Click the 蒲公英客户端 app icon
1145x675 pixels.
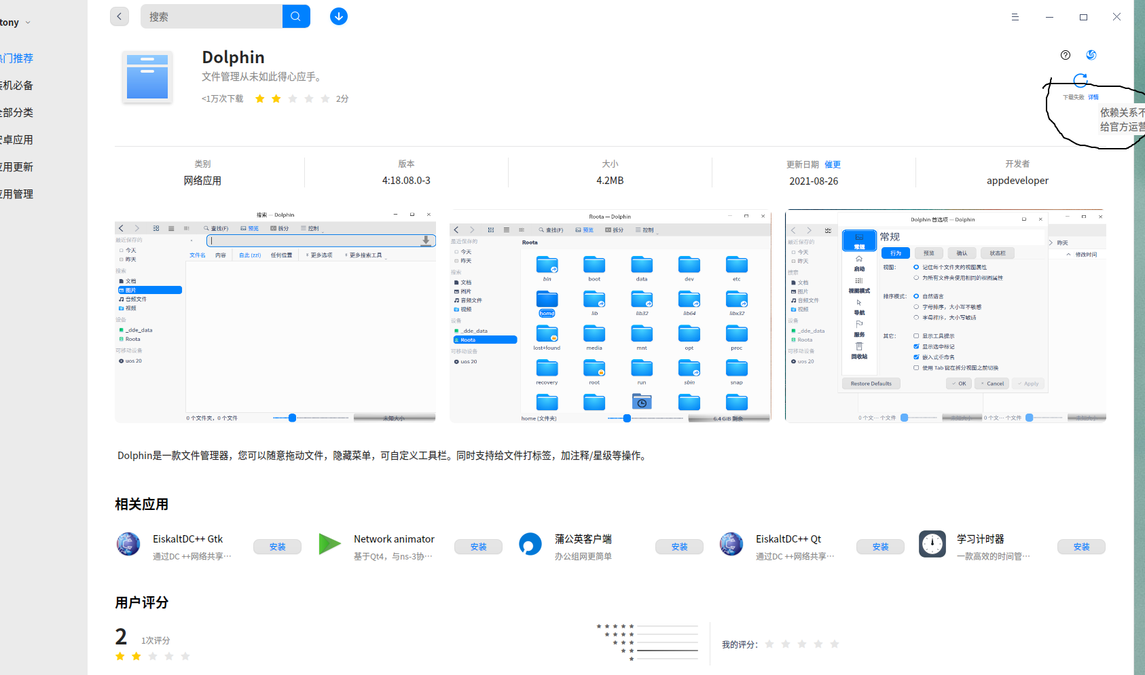[x=530, y=544]
